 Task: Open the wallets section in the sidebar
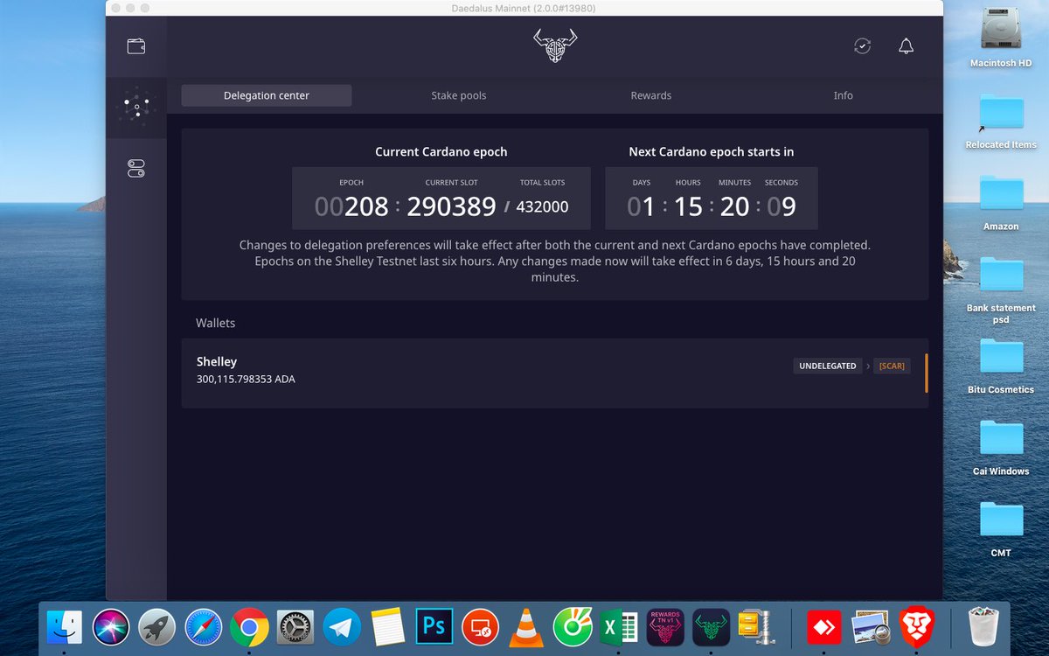[x=136, y=46]
